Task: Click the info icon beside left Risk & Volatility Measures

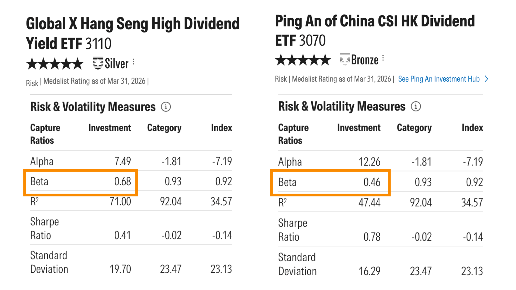Action: point(166,107)
